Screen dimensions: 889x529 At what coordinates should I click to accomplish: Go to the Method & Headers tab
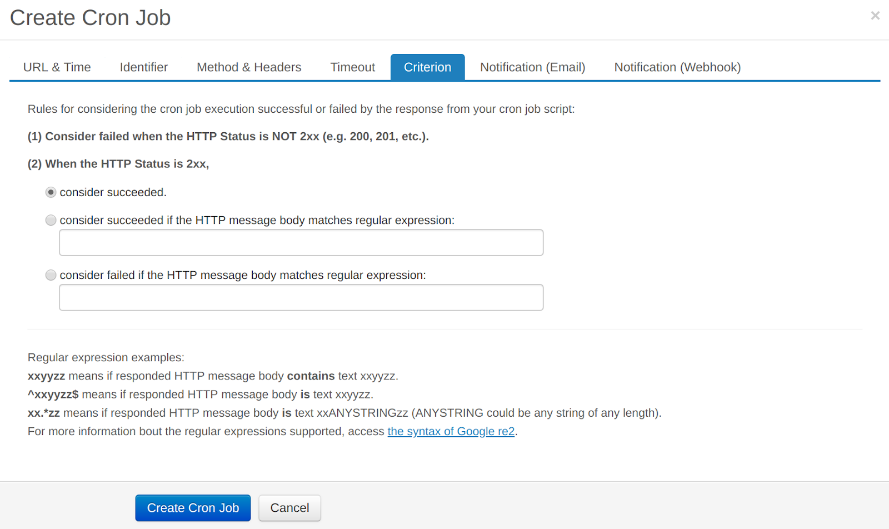click(249, 67)
